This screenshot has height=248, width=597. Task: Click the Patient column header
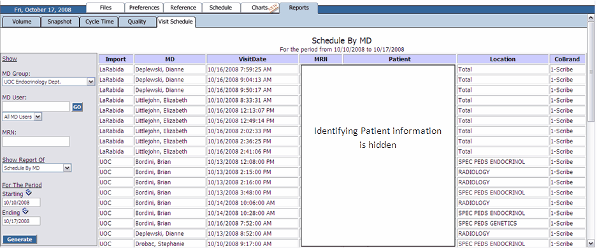click(x=399, y=59)
